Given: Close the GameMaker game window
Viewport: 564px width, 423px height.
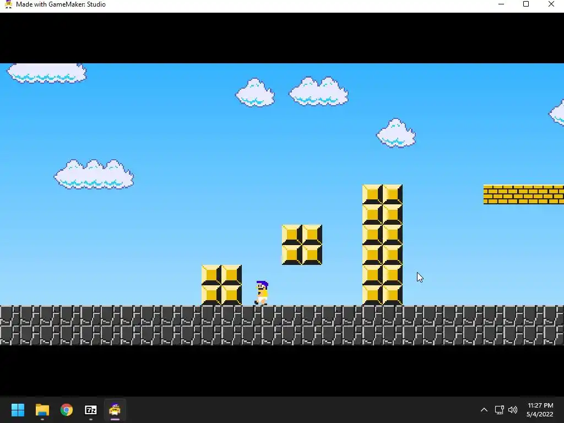Looking at the screenshot, I should 551,4.
